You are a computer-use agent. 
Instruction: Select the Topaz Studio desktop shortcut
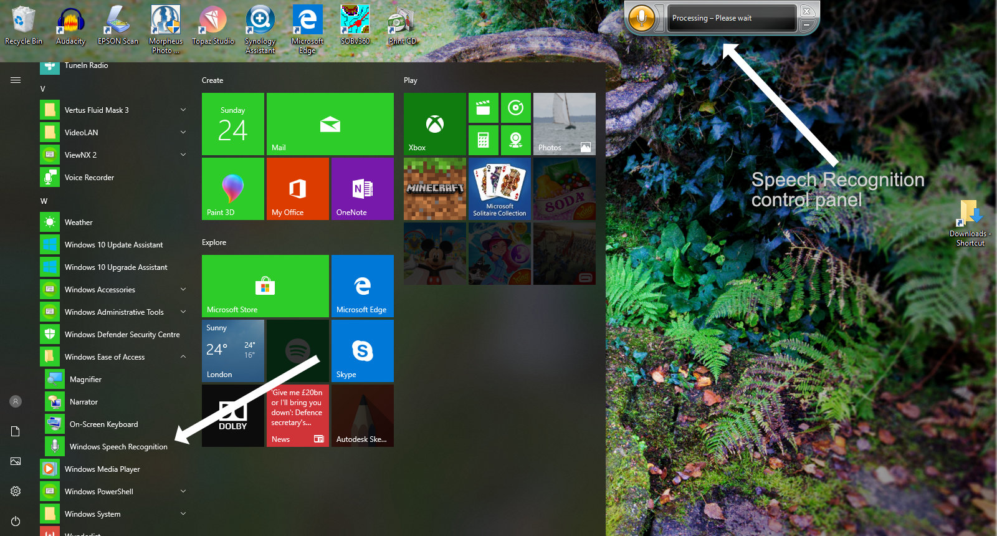click(213, 26)
